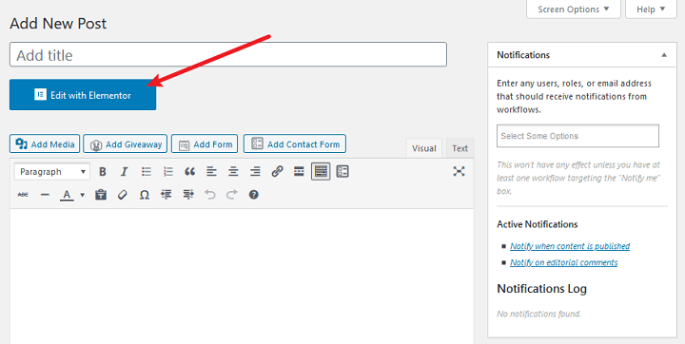Toggle the toolbar visibility button

321,172
